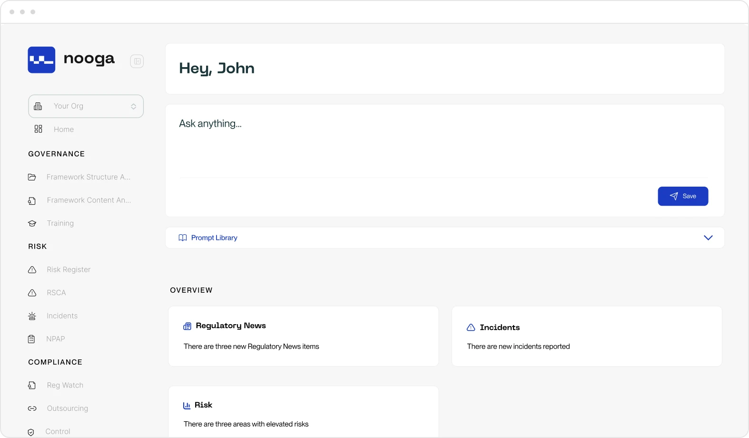
Task: Click the Outsourcing link icon
Action: coord(32,408)
